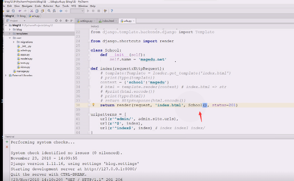Viewport: 294px width, 181px height.
Task: Click blog folder in breadcrumb bar
Action: [x=21, y=16]
